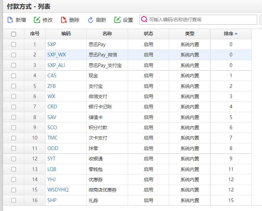Select the checkbox for 现金 row
The width and height of the screenshot is (262, 211).
point(14,76)
